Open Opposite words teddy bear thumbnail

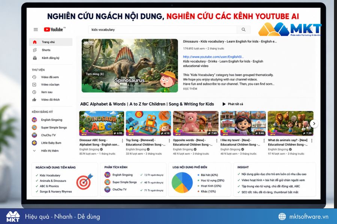click(x=195, y=124)
